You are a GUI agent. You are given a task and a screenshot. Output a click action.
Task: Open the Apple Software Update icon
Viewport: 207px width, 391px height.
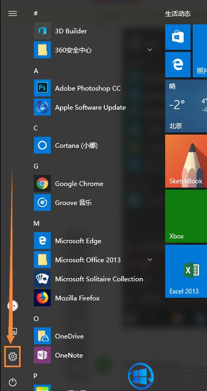point(42,107)
